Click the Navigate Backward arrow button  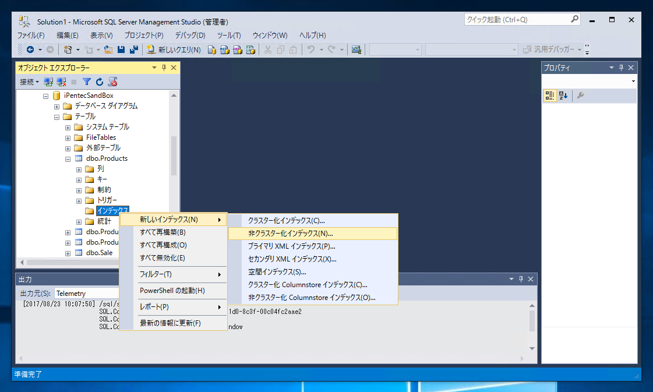(30, 50)
